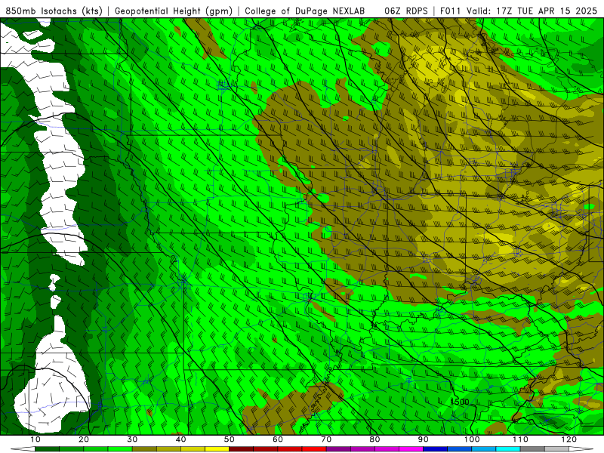Image resolution: width=604 pixels, height=453 pixels.
Task: Click the '70' value on the color scale
Action: [326, 439]
